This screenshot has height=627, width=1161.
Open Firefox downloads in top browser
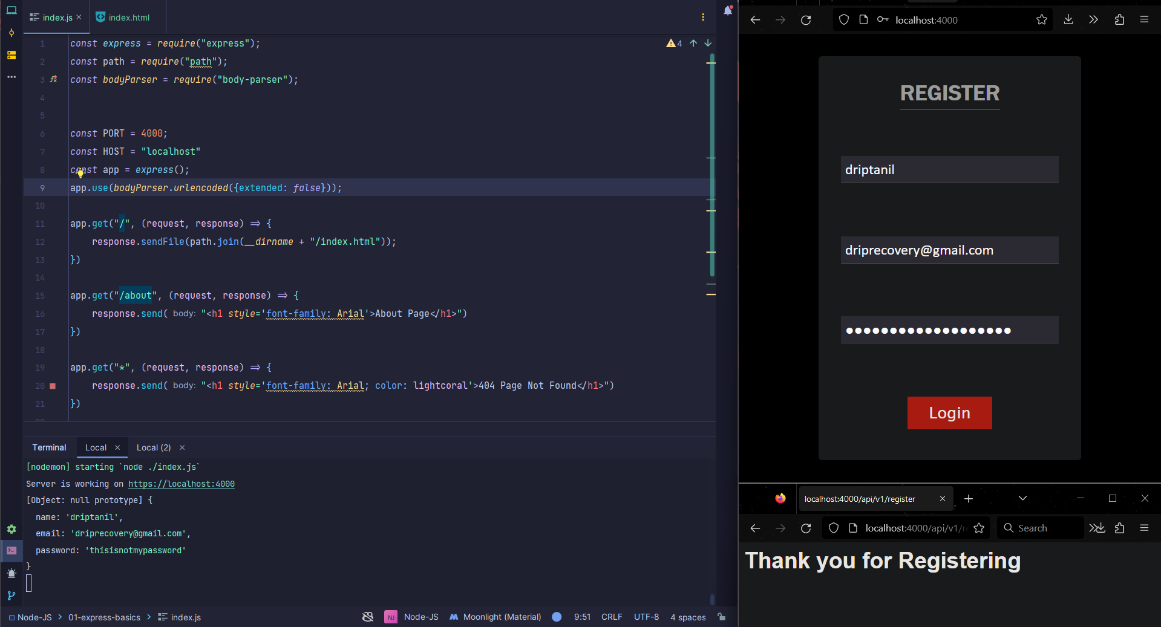click(1068, 20)
